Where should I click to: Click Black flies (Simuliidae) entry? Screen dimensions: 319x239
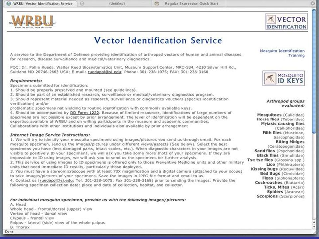281,155
